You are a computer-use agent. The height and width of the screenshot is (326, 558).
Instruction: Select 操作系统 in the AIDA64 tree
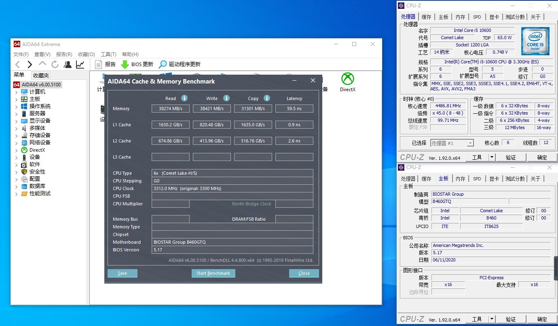point(40,106)
